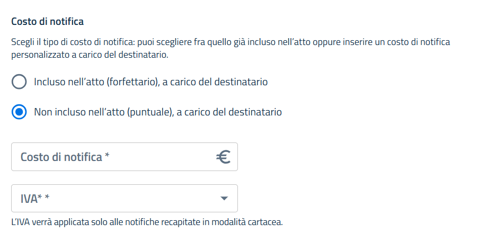Click the 'personalizzato a carico del destinatario' line
Screen dimensions: 478x242
pyautogui.click(x=90, y=55)
